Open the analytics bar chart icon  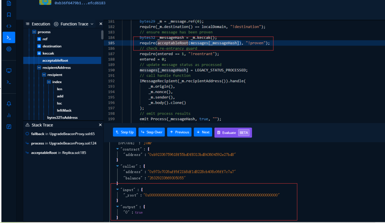9,115
